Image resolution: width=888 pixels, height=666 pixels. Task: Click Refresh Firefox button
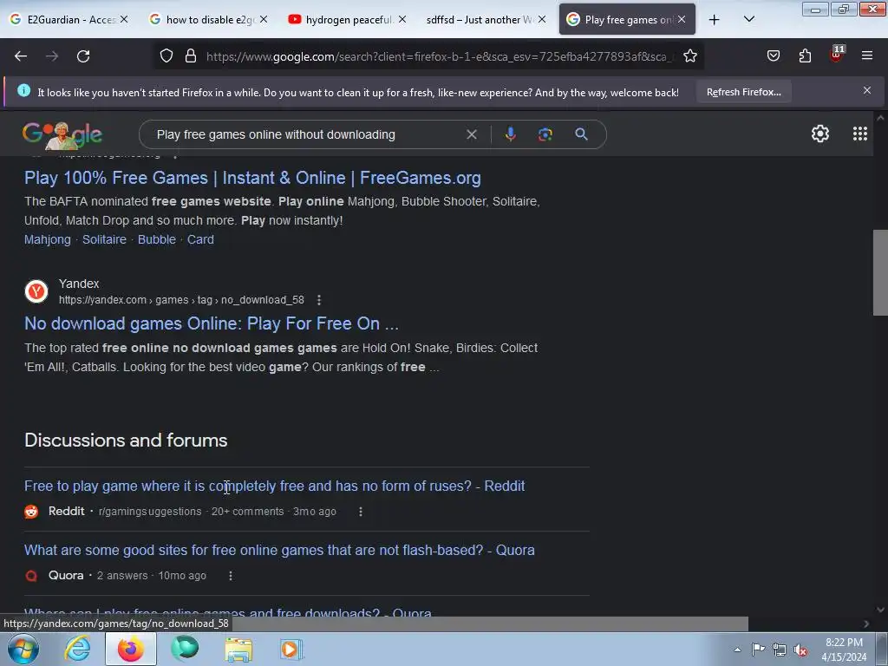(743, 92)
